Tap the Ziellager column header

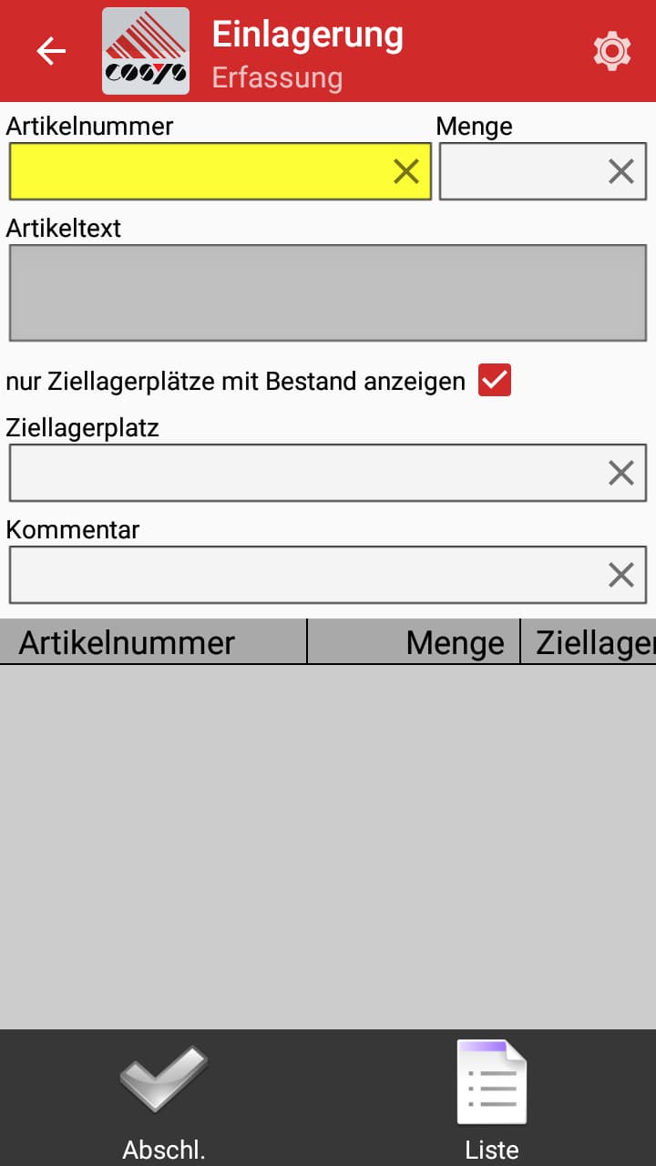[589, 642]
